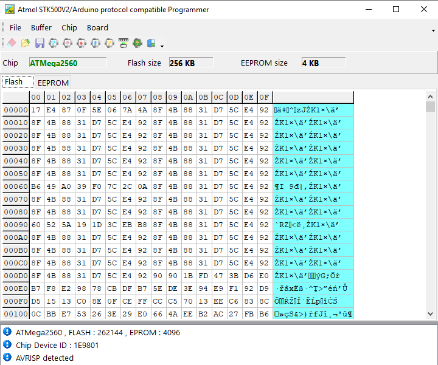Viewport: 438px width, 365px height.
Task: Open the Buffer menu
Action: pyautogui.click(x=41, y=27)
